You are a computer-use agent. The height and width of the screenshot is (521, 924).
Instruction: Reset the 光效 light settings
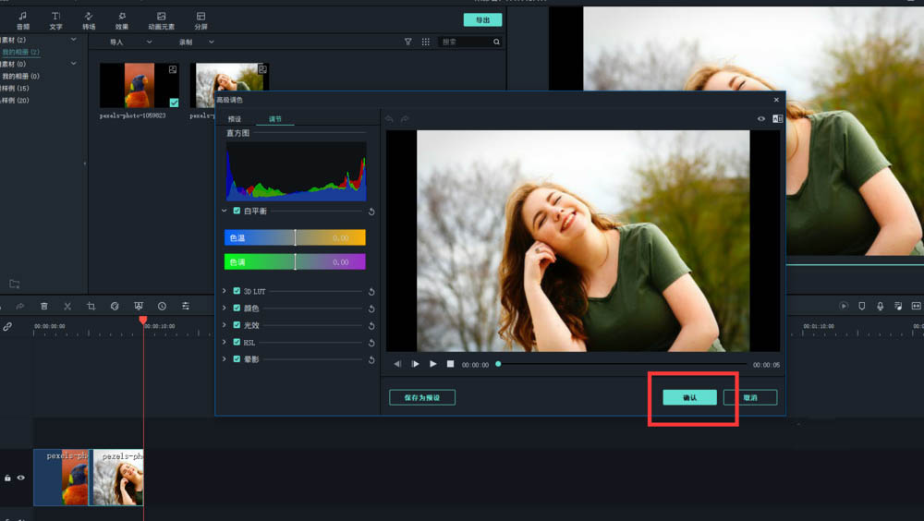coord(371,326)
